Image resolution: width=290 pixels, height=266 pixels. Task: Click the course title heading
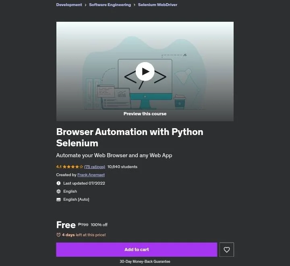pyautogui.click(x=130, y=137)
